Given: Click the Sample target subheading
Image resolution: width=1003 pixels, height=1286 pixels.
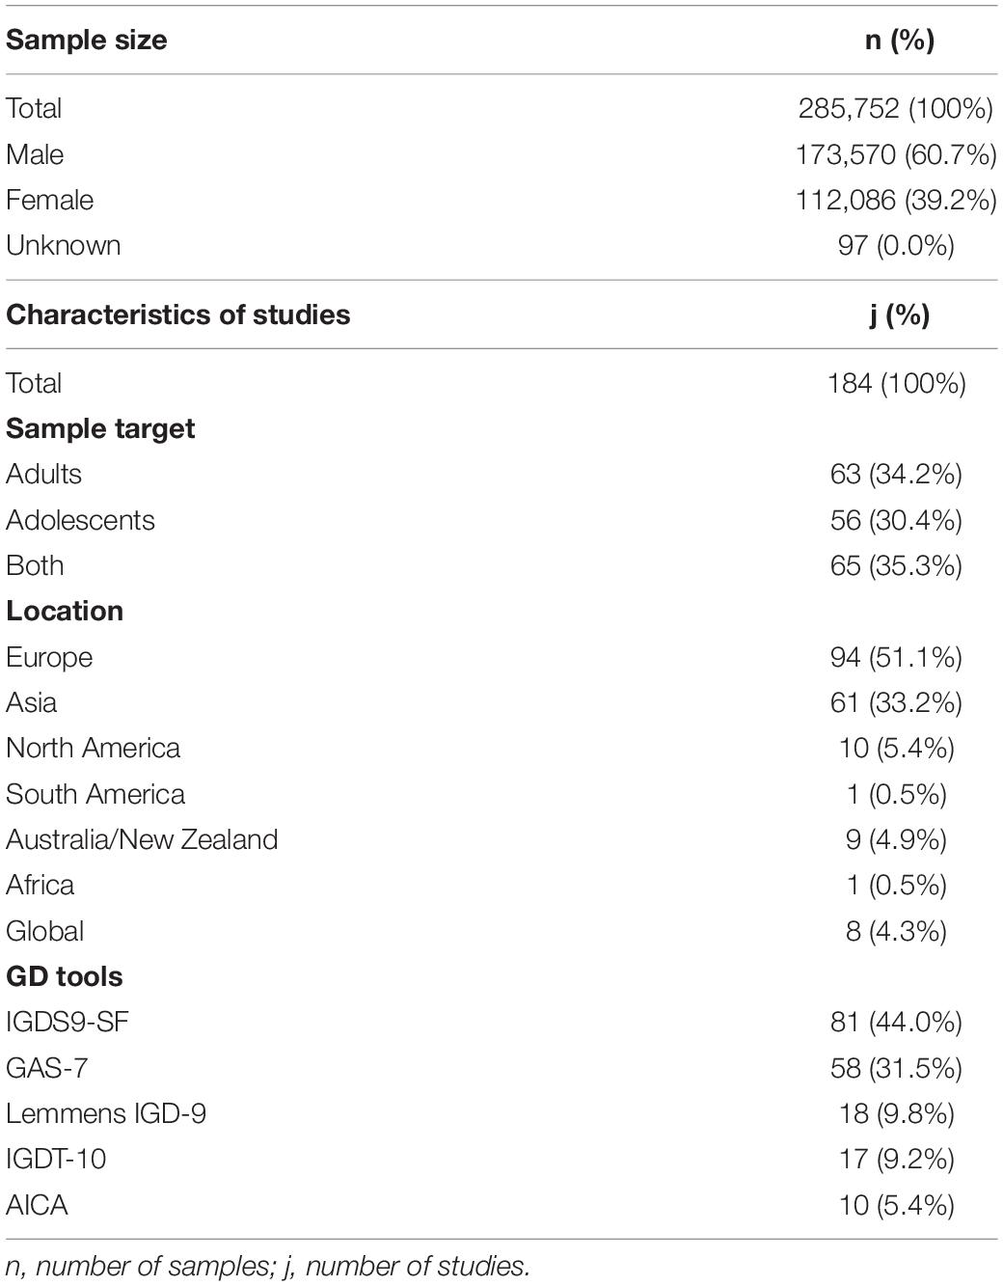Looking at the screenshot, I should tap(100, 428).
